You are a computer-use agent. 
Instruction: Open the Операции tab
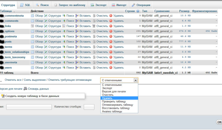[x=141, y=5]
